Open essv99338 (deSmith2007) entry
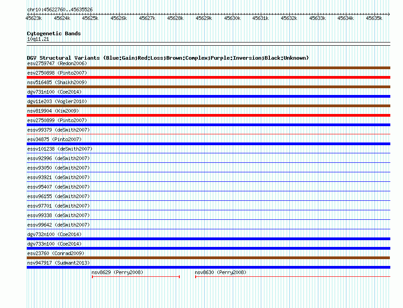This screenshot has height=308, width=403. click(58, 215)
